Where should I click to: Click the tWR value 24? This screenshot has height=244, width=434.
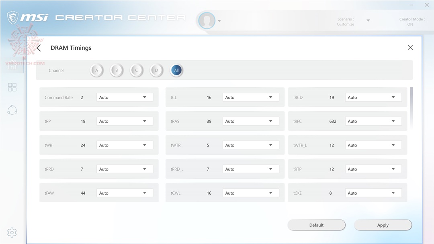(x=83, y=145)
